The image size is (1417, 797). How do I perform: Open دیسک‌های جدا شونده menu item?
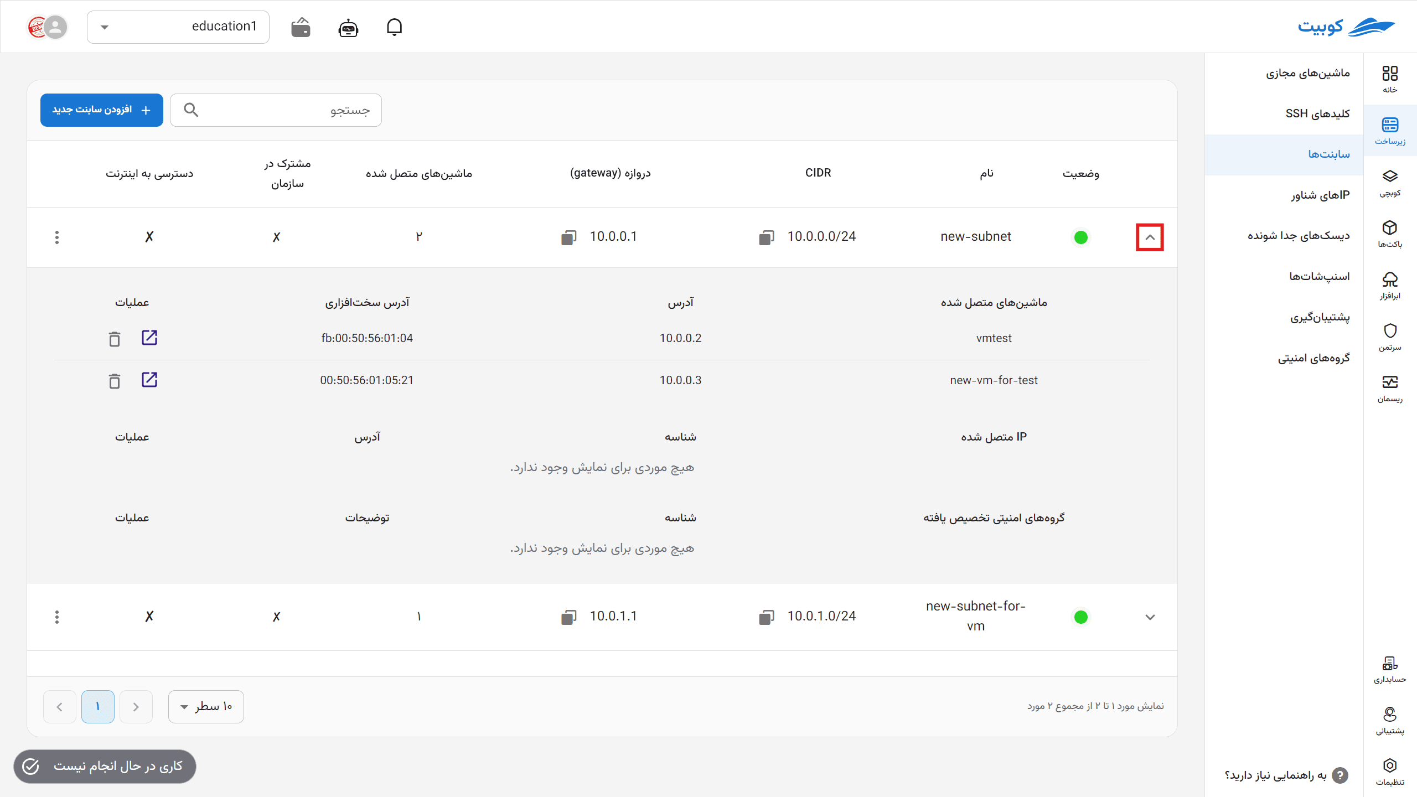(x=1284, y=236)
